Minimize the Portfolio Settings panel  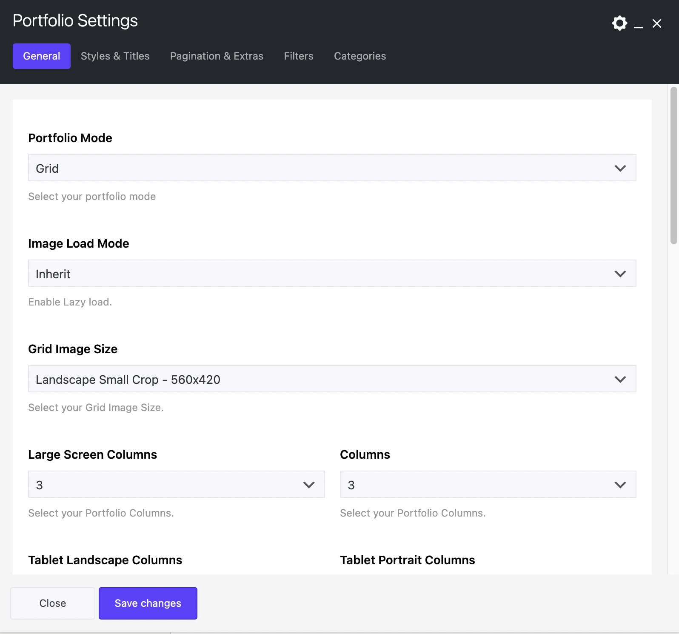(638, 25)
